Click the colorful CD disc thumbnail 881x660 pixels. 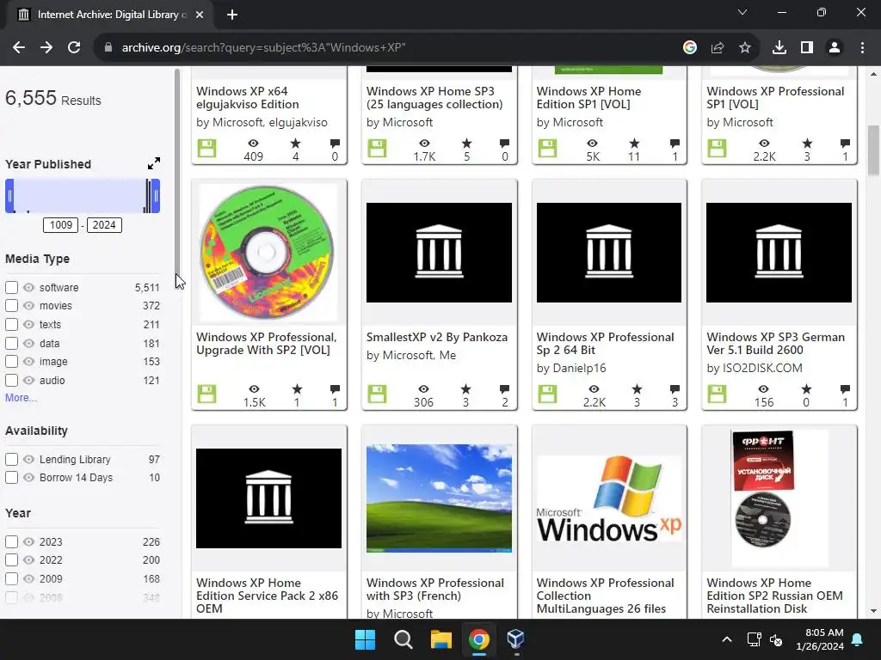tap(268, 253)
